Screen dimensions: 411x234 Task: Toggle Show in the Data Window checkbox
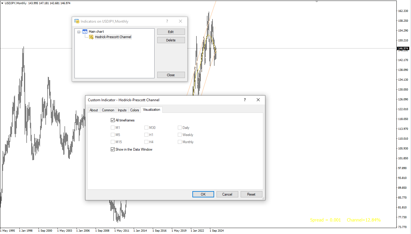point(113,149)
